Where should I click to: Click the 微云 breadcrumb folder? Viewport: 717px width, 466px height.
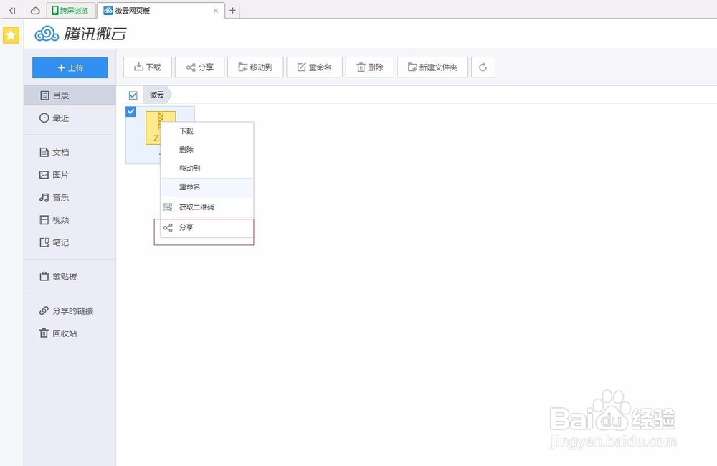(157, 95)
